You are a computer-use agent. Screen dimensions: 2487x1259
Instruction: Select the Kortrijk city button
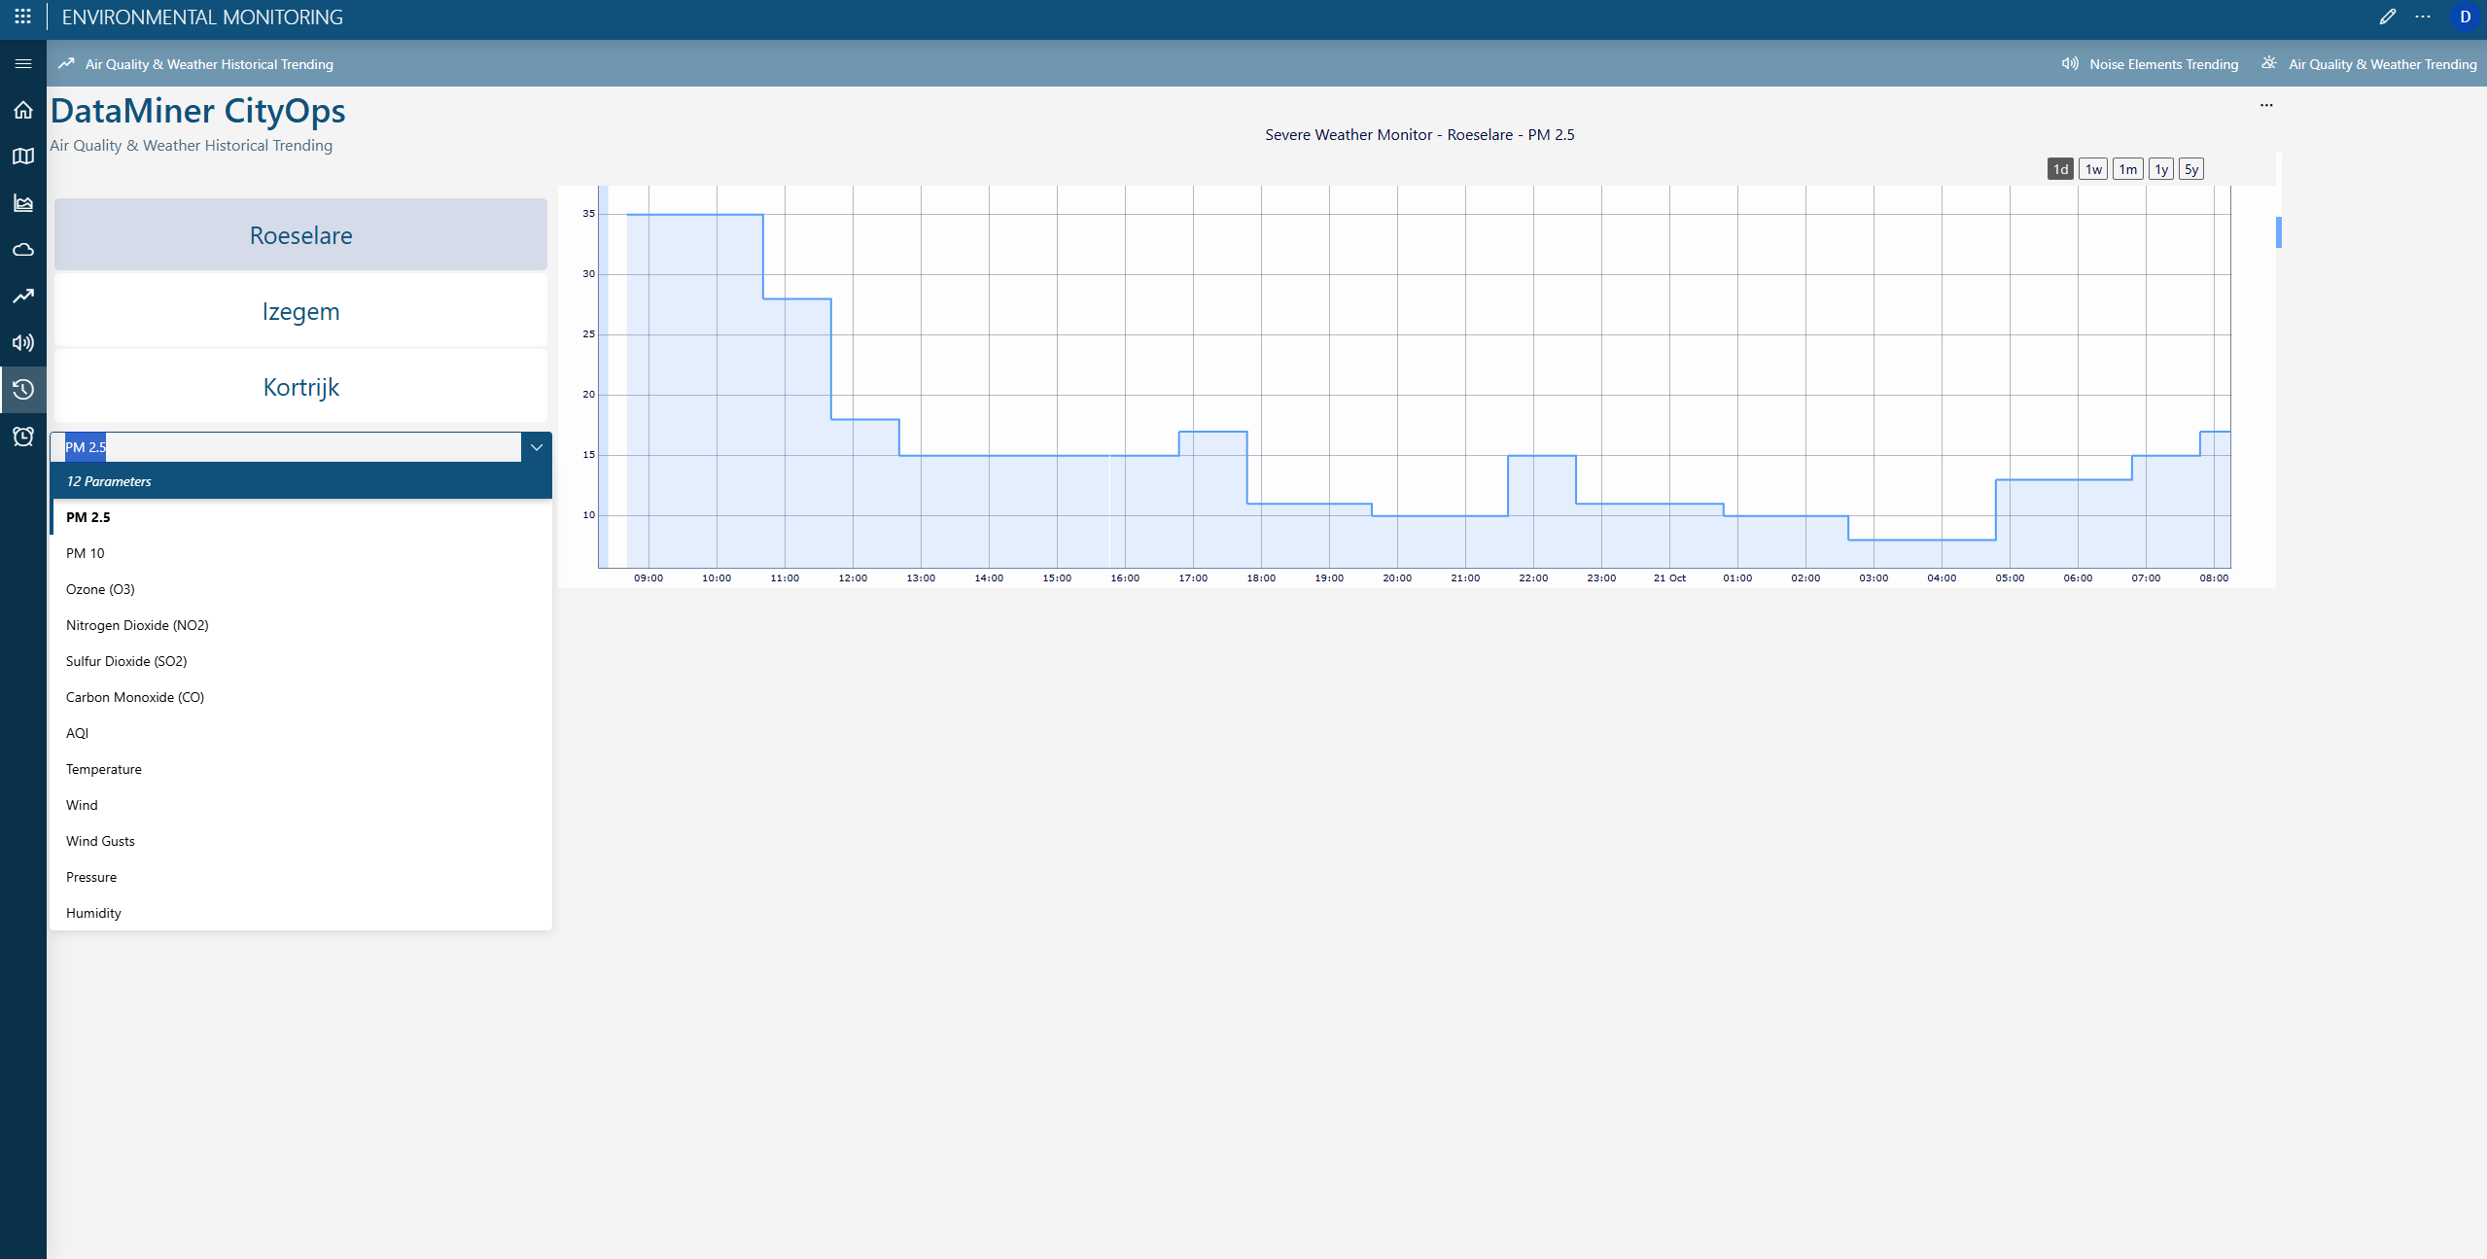(300, 387)
